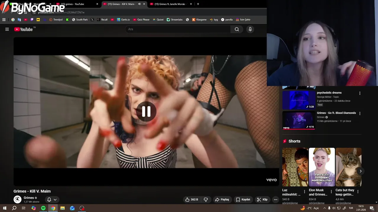Open the Quiz Please bookmark

[x=141, y=20]
